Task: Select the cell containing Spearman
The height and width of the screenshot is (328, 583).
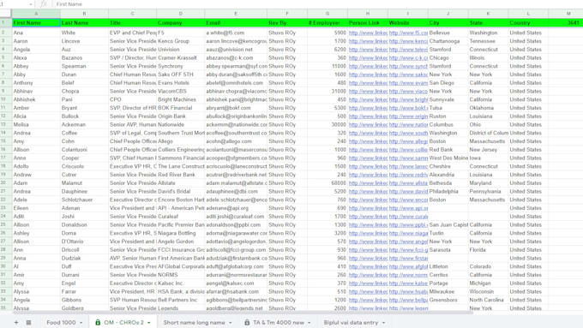Action: click(x=84, y=66)
